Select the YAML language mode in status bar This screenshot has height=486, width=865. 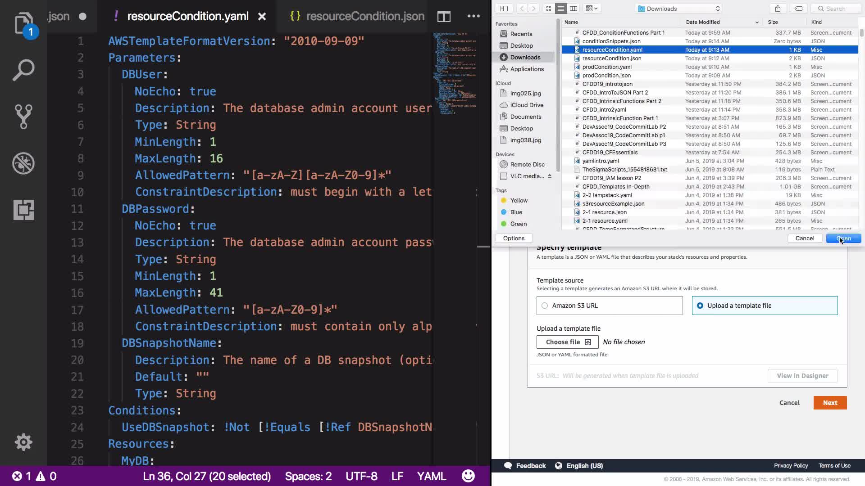pos(431,476)
